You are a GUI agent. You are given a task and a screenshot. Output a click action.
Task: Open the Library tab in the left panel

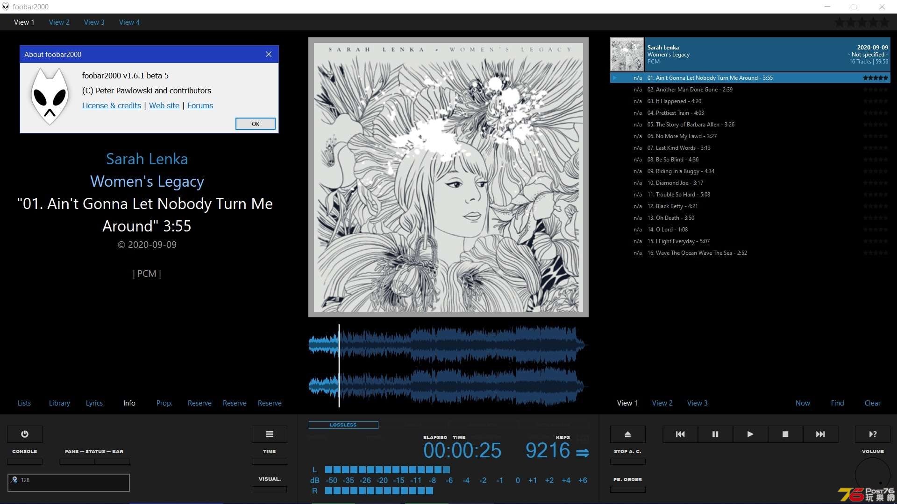(x=59, y=403)
